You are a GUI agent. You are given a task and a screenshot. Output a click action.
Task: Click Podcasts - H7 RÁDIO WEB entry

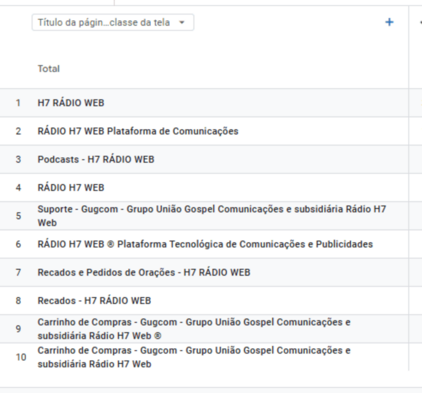tap(96, 160)
